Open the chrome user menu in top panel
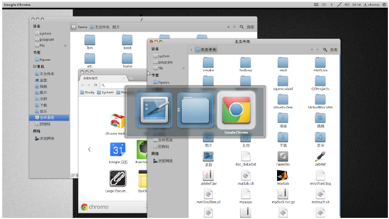Viewport: 389px width, 219px height. [371, 4]
